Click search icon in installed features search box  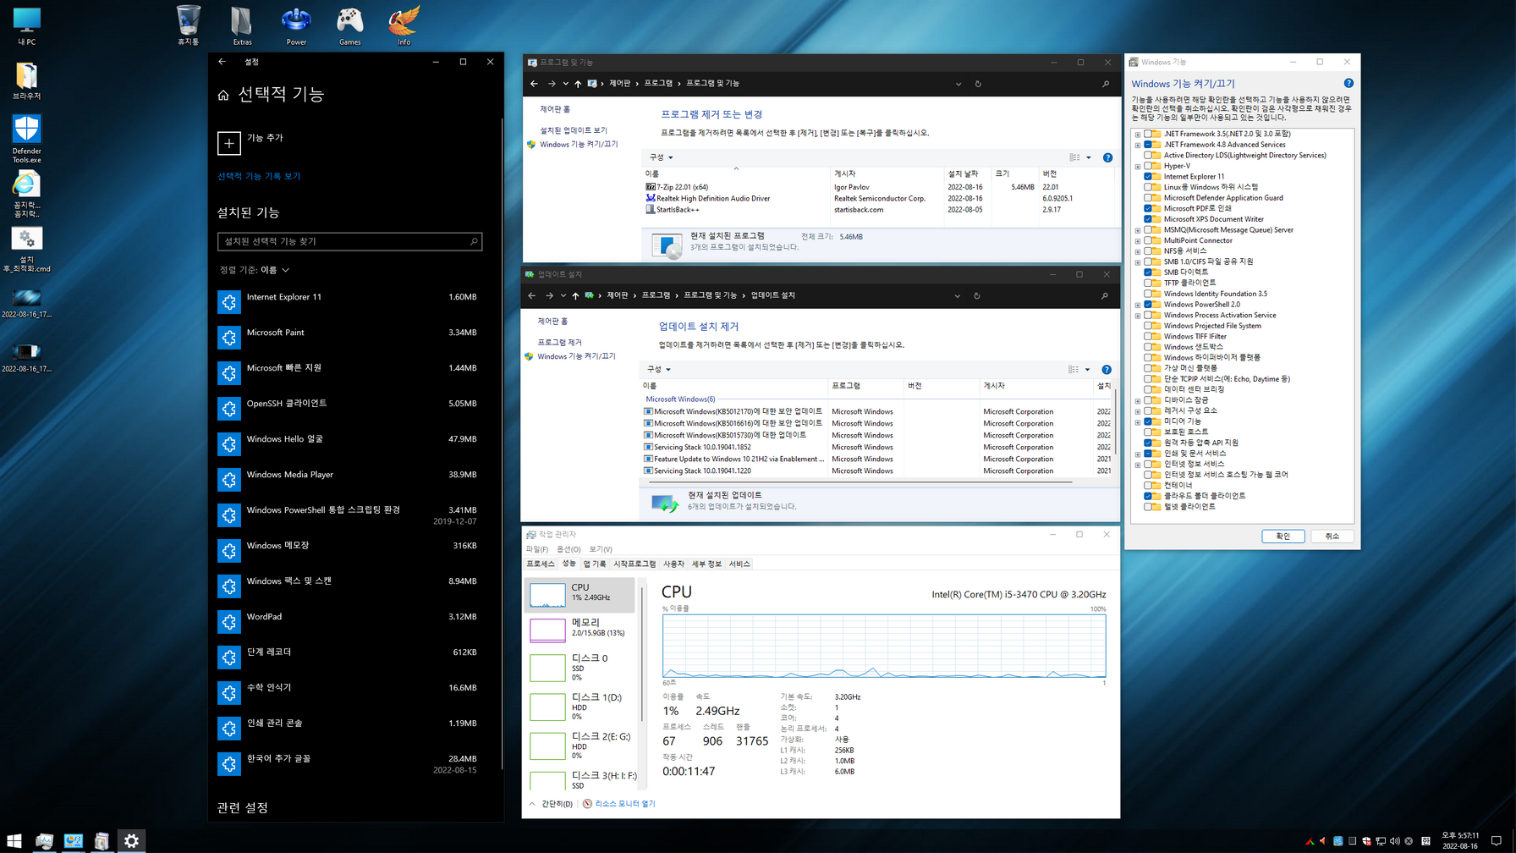coord(474,241)
